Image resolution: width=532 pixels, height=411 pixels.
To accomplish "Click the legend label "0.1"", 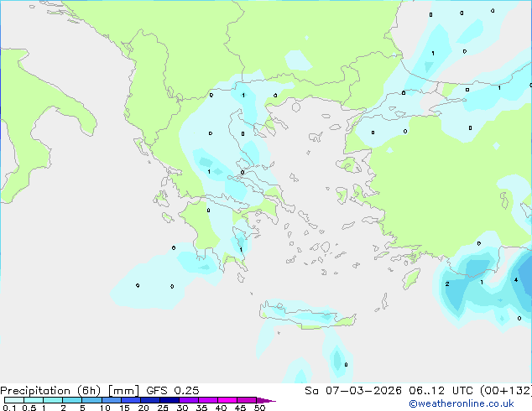I will 9,408.
